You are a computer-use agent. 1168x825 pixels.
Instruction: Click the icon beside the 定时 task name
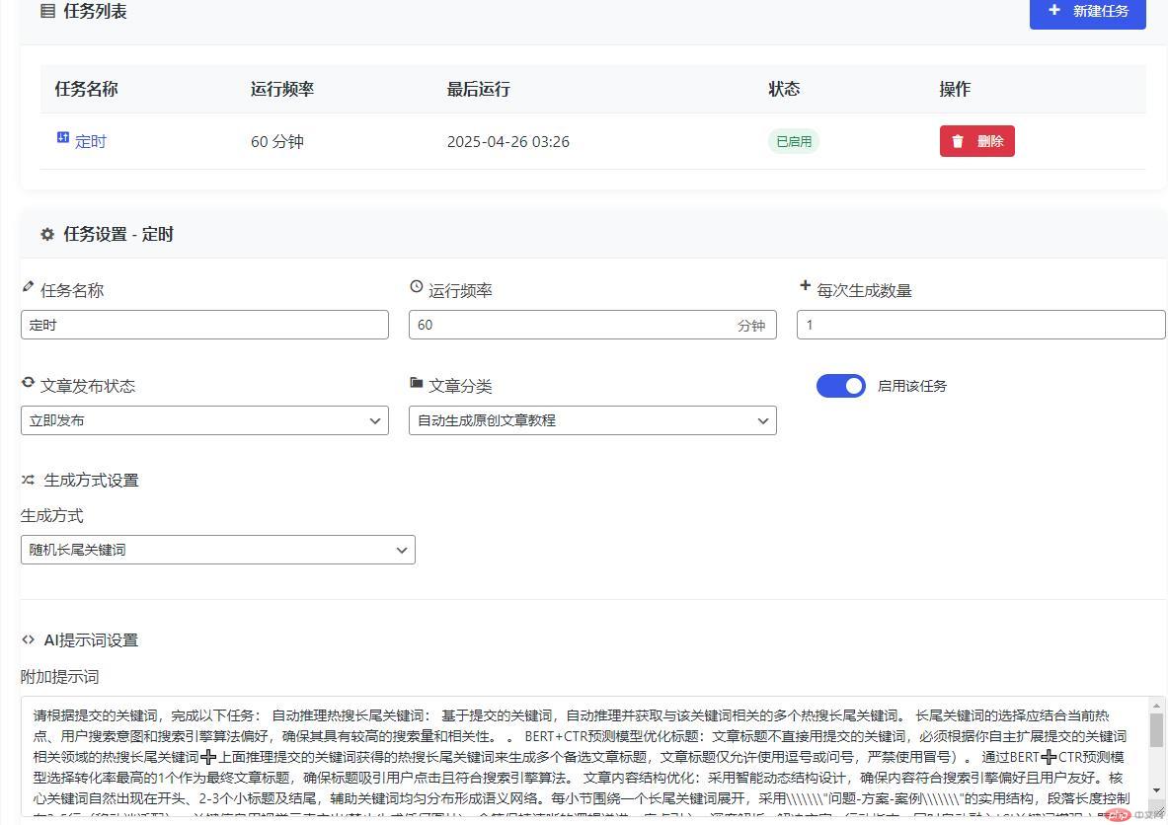click(63, 138)
